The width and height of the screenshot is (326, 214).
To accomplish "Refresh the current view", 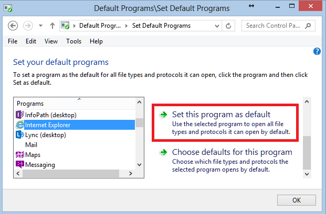I will point(228,26).
